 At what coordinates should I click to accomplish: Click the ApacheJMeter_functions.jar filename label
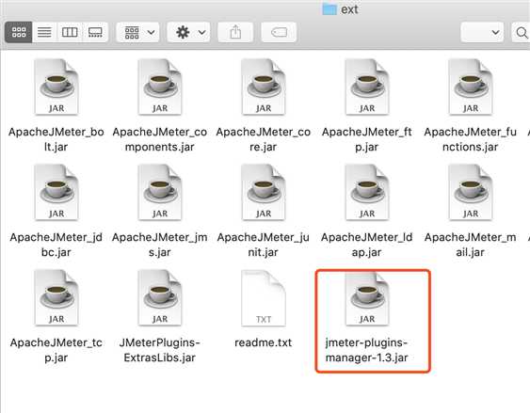point(471,139)
